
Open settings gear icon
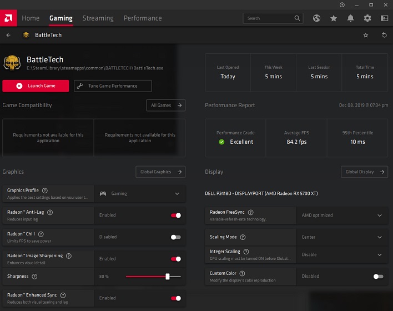click(367, 18)
